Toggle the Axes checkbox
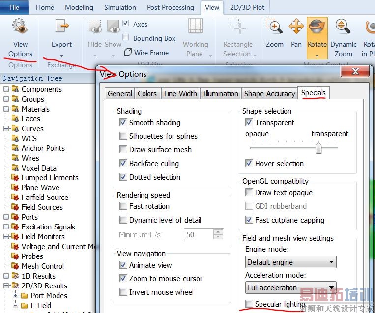 click(125, 23)
